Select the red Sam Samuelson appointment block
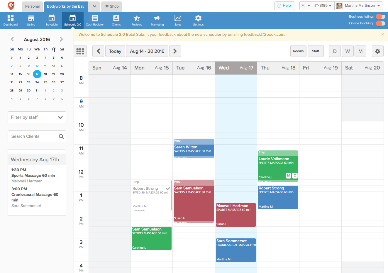The height and width of the screenshot is (273, 388). (x=194, y=202)
